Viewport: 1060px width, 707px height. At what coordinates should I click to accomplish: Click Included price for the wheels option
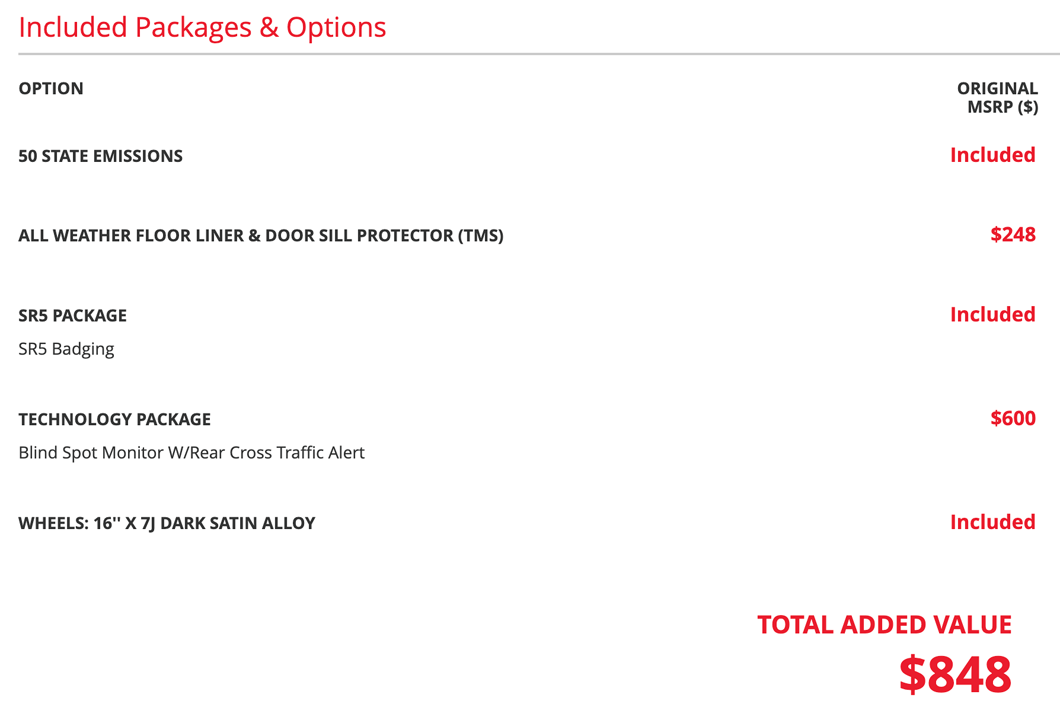click(992, 522)
